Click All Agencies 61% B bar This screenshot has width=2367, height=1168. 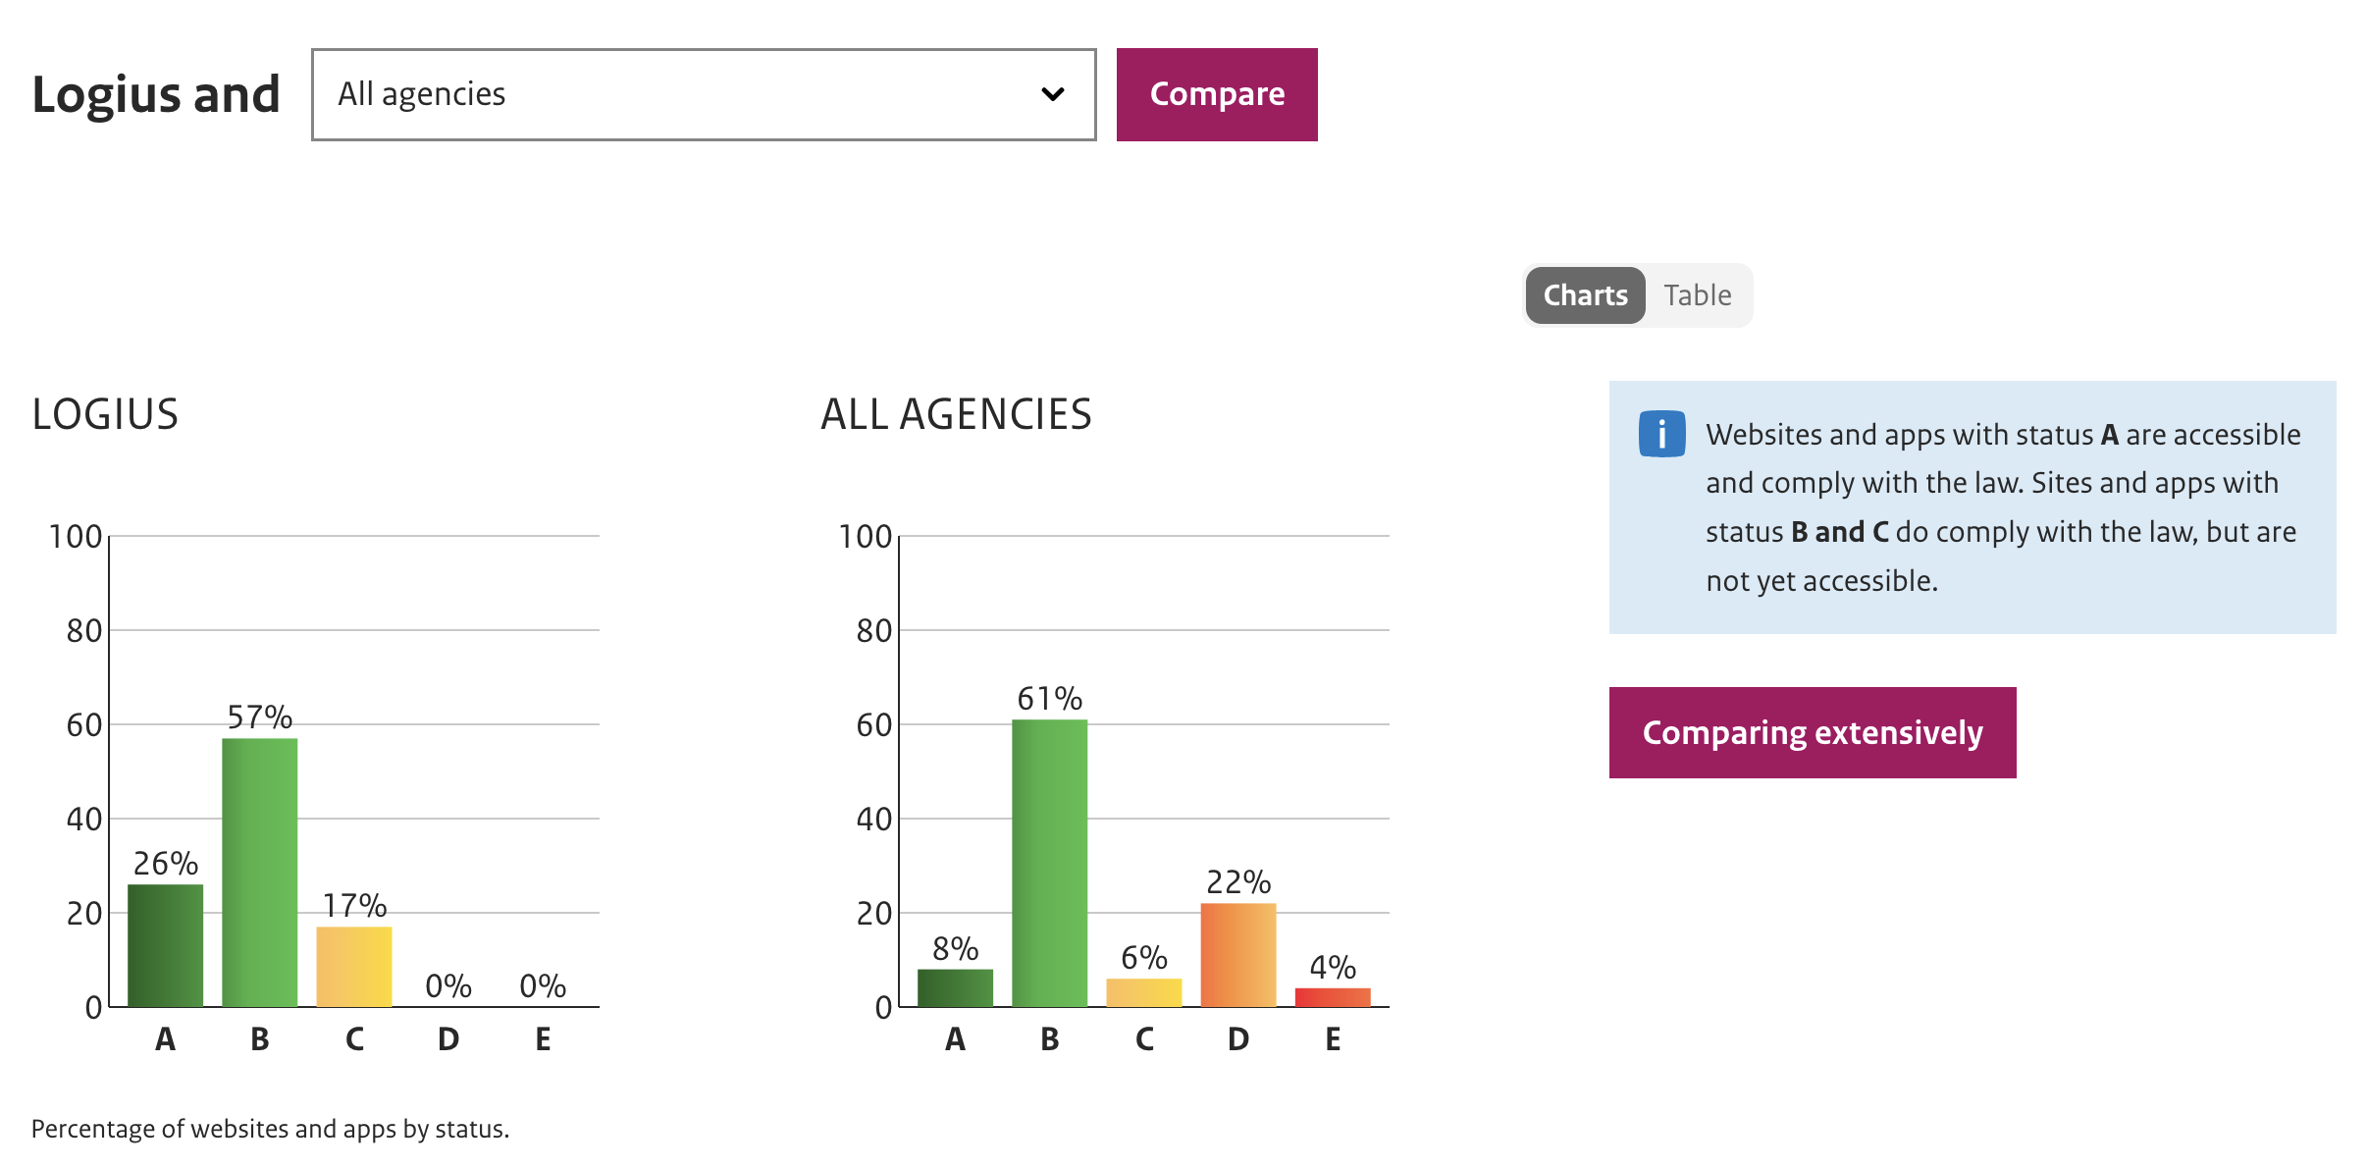tap(1049, 863)
